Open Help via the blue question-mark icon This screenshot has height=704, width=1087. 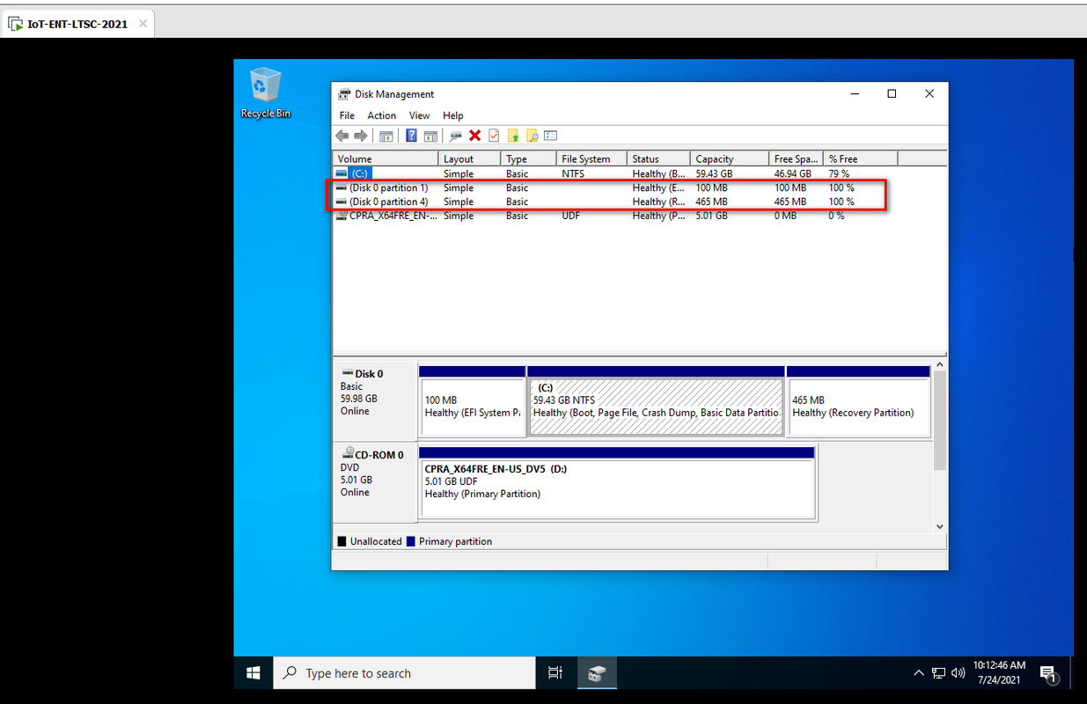point(411,136)
